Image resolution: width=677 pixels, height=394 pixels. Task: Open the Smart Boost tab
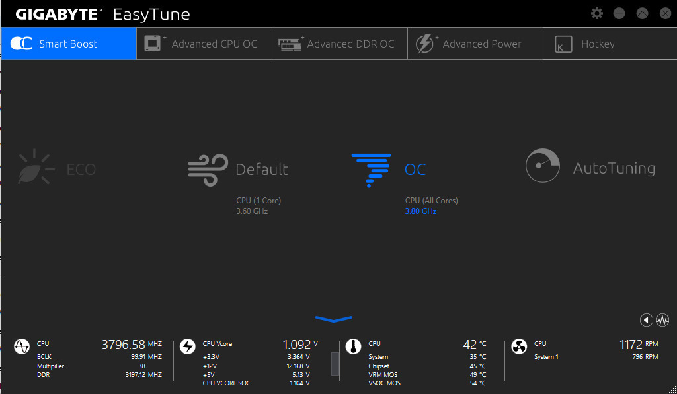coord(69,44)
